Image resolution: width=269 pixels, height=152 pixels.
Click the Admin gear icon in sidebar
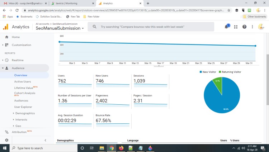tap(6, 140)
